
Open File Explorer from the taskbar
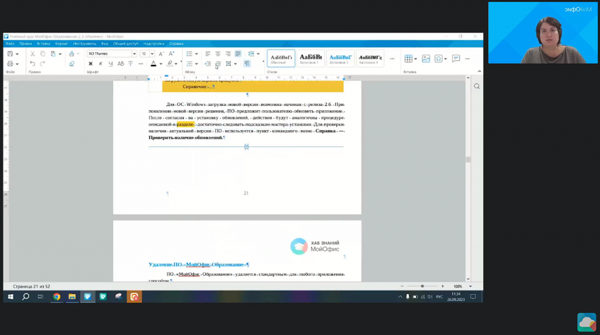72,297
